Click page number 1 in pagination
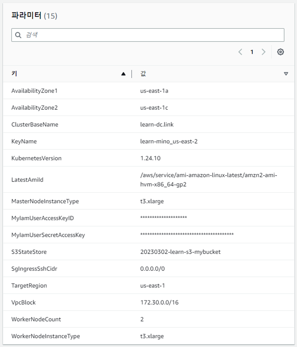The height and width of the screenshot is (347, 297). [x=252, y=52]
